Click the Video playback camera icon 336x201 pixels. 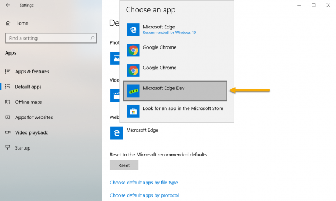7,132
